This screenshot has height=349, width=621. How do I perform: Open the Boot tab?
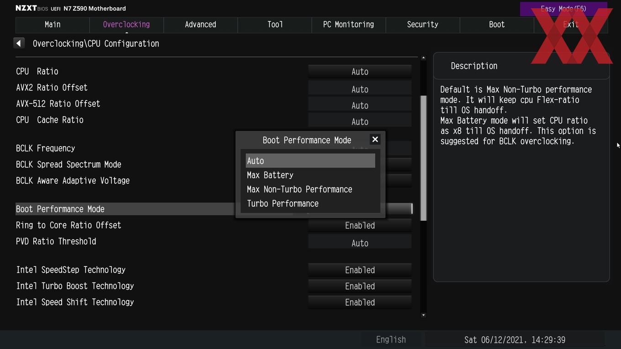click(497, 25)
